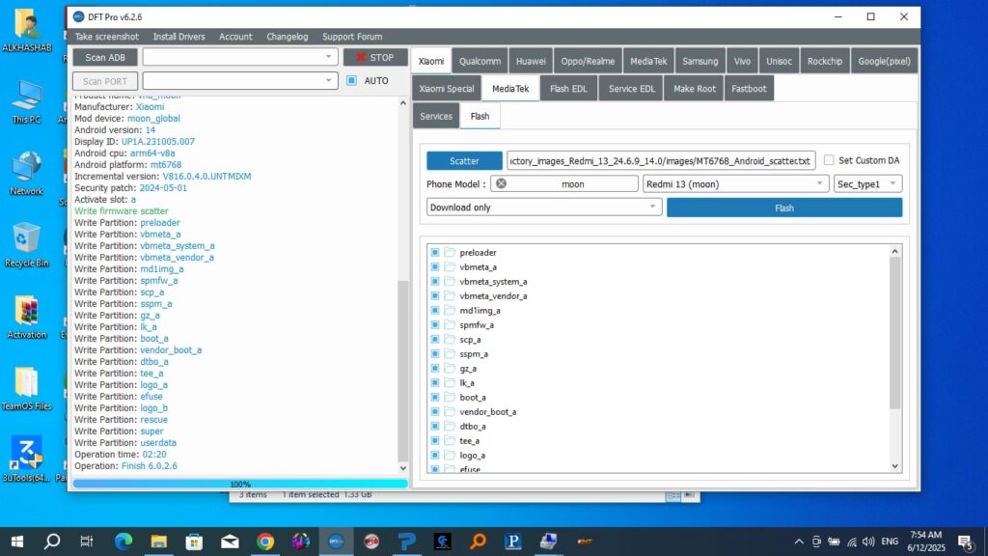
Task: Click the red X on STOP button
Action: click(x=361, y=58)
